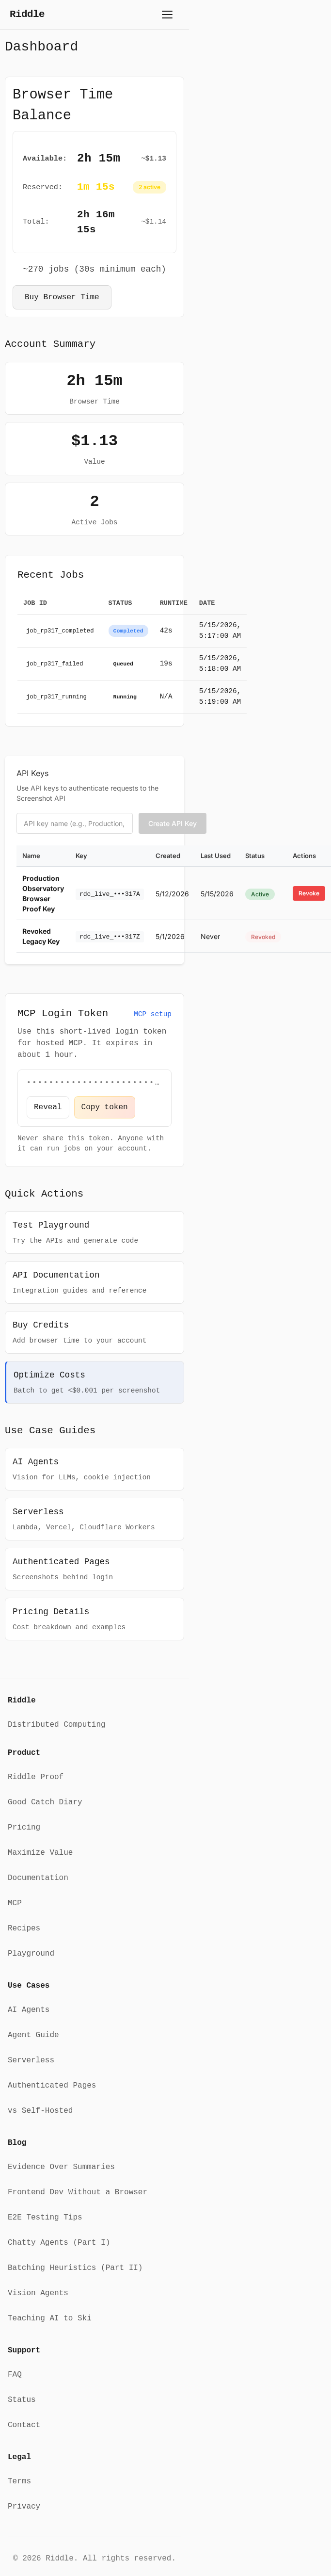The height and width of the screenshot is (2576, 331).
Task: Open Riddle Proof footer link
Action: 35,1777
